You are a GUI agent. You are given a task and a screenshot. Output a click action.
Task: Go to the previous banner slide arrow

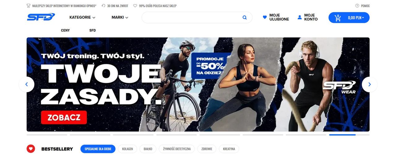[x=27, y=84]
